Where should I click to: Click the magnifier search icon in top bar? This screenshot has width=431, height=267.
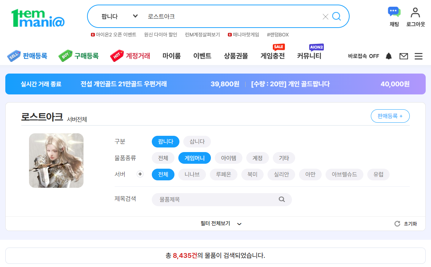point(337,16)
